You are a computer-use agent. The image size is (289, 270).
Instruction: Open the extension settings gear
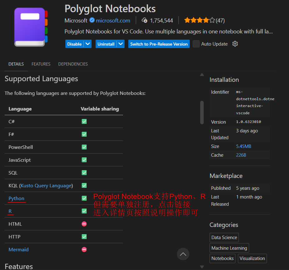point(235,44)
